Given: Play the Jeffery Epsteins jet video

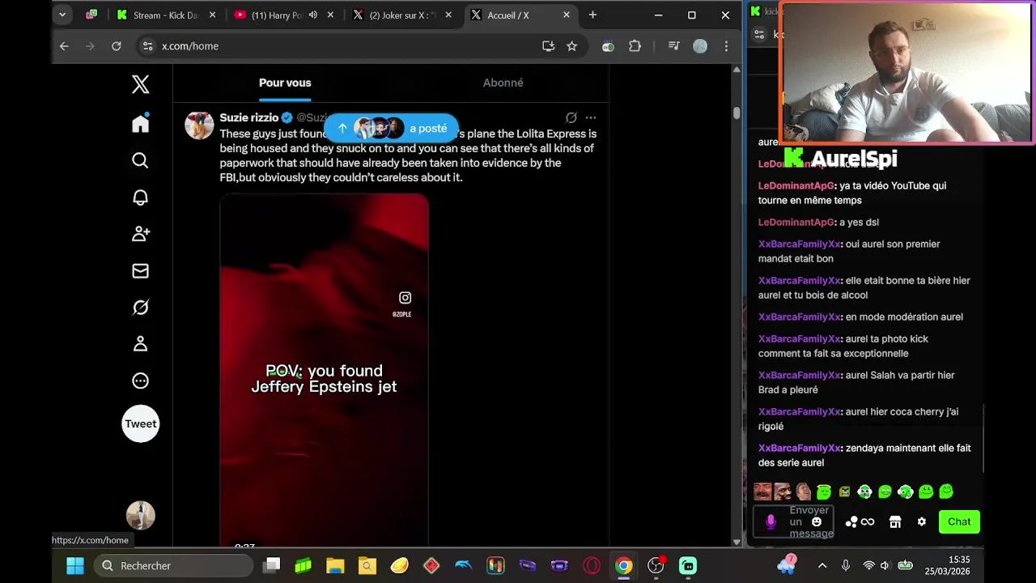Looking at the screenshot, I should point(324,368).
